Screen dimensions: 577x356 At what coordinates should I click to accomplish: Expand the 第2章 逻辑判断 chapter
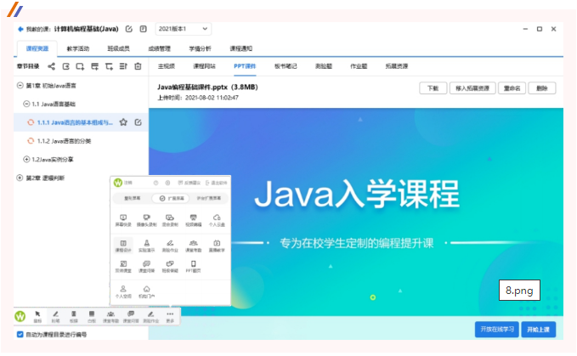20,178
